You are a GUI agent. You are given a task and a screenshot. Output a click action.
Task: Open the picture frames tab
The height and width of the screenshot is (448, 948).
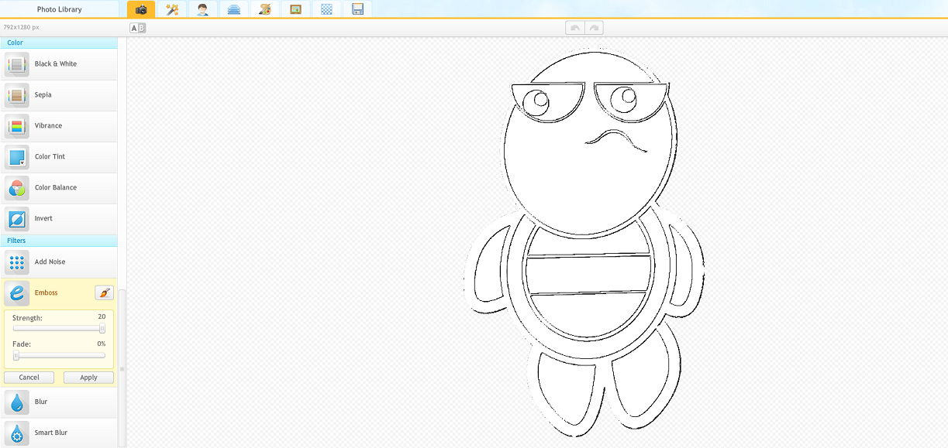295,9
